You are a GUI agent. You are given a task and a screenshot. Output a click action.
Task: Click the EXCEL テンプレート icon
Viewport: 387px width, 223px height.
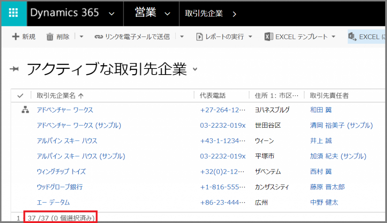[x=268, y=37]
